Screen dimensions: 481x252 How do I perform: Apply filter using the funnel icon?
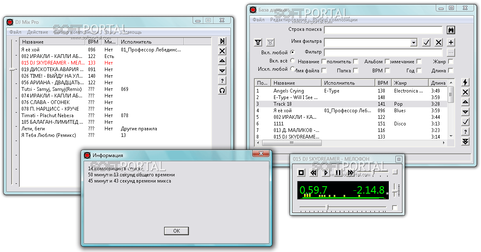click(x=258, y=42)
